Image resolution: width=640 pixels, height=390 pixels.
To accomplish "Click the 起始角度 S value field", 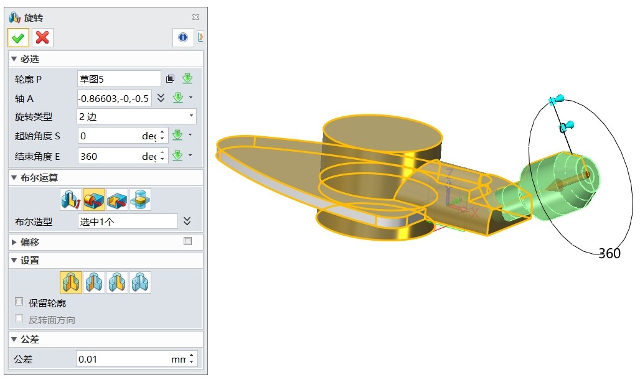I will point(117,136).
